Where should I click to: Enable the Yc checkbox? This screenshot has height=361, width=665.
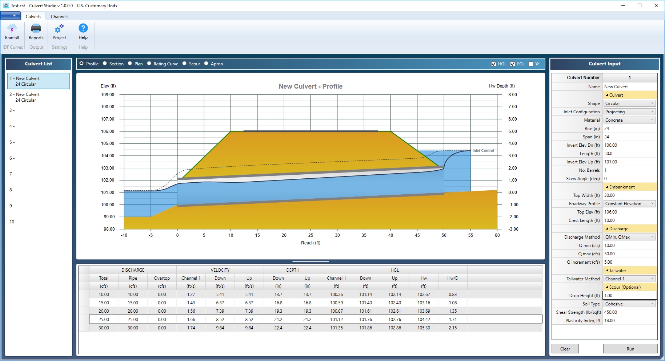[x=531, y=64]
